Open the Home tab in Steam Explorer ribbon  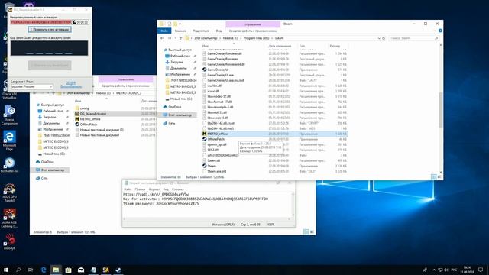tap(180, 31)
